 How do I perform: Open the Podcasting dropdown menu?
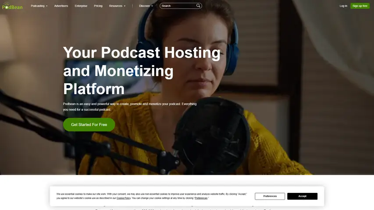[39, 6]
